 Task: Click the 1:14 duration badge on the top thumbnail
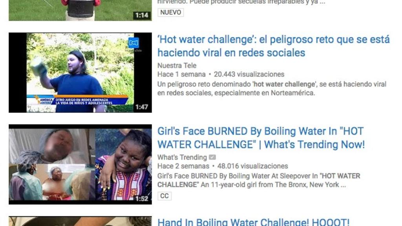point(142,15)
